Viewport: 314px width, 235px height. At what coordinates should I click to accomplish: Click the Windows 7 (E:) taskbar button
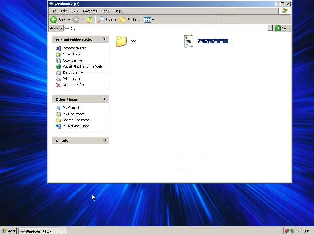click(x=42, y=231)
